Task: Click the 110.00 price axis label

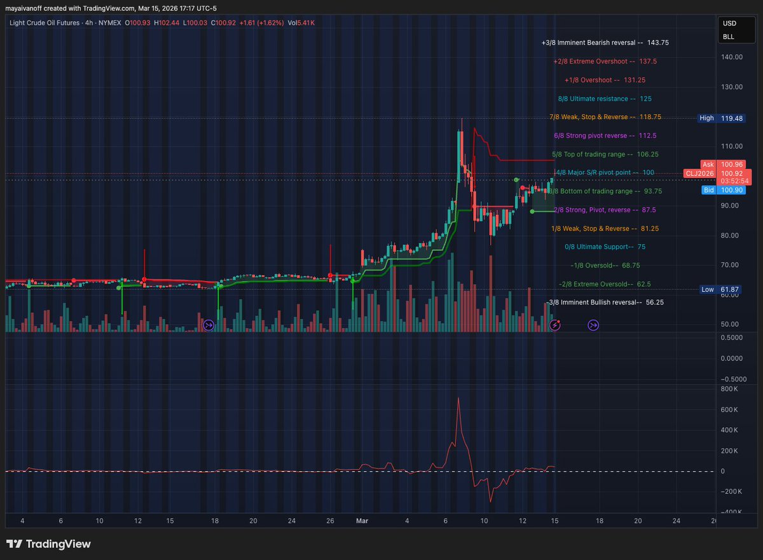Action: [x=731, y=146]
